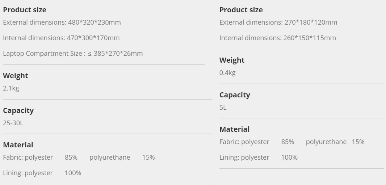This screenshot has width=386, height=185.
Task: Select the Laptop Compartment Size line
Action: (73, 54)
